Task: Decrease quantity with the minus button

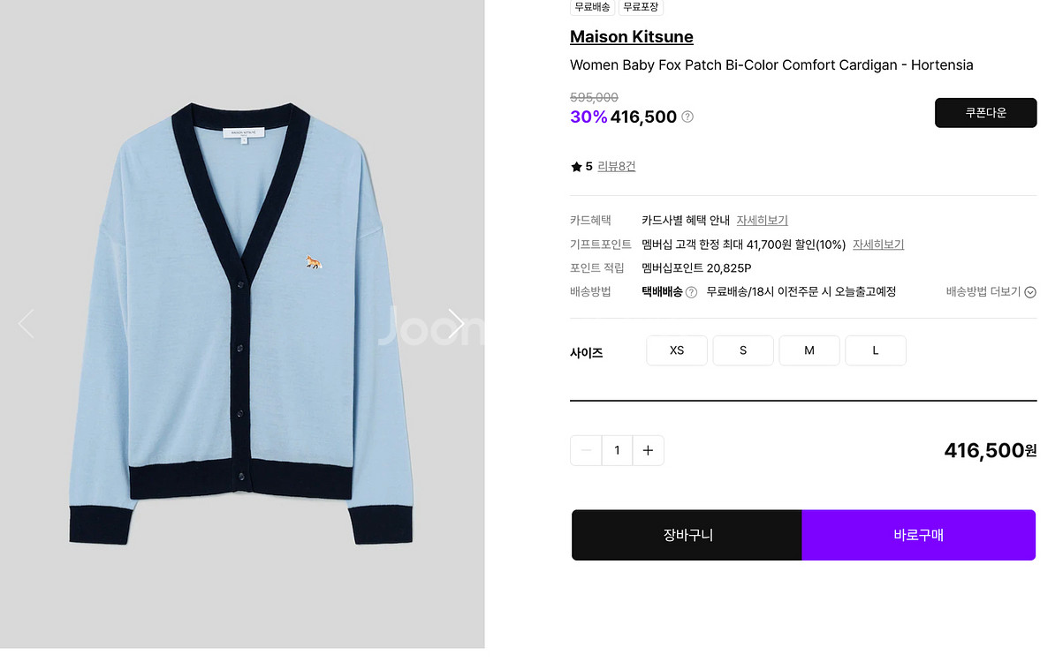Action: click(586, 450)
